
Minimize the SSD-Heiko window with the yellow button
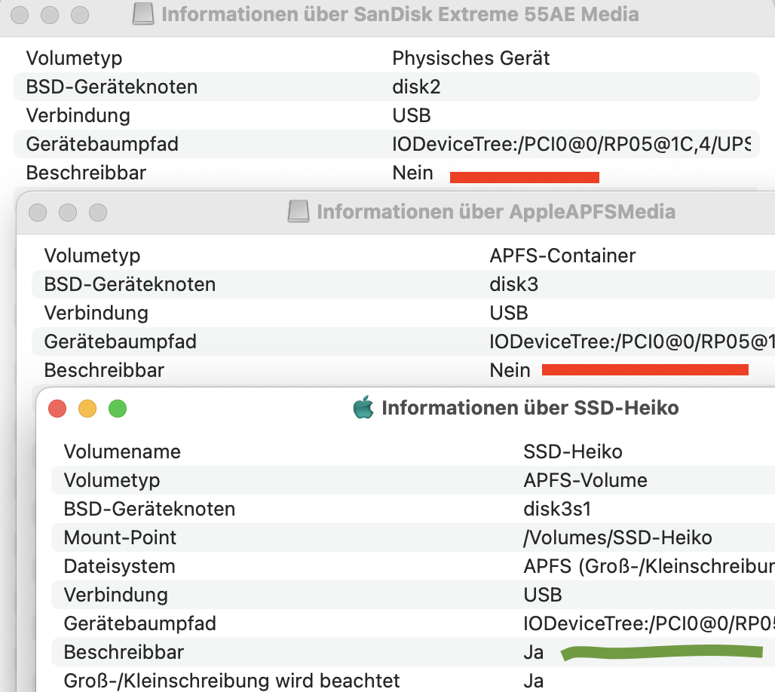pyautogui.click(x=87, y=409)
